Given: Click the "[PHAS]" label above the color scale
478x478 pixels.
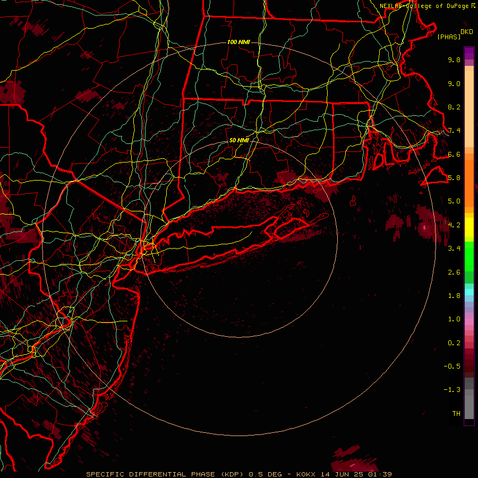Looking at the screenshot, I should pos(449,37).
